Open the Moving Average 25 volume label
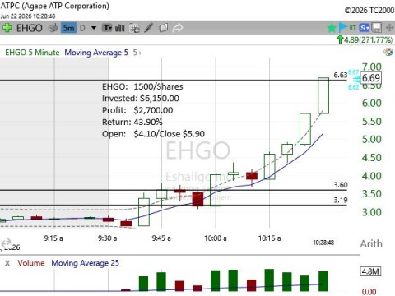Screen dimensions: 395x296 pyautogui.click(x=85, y=263)
